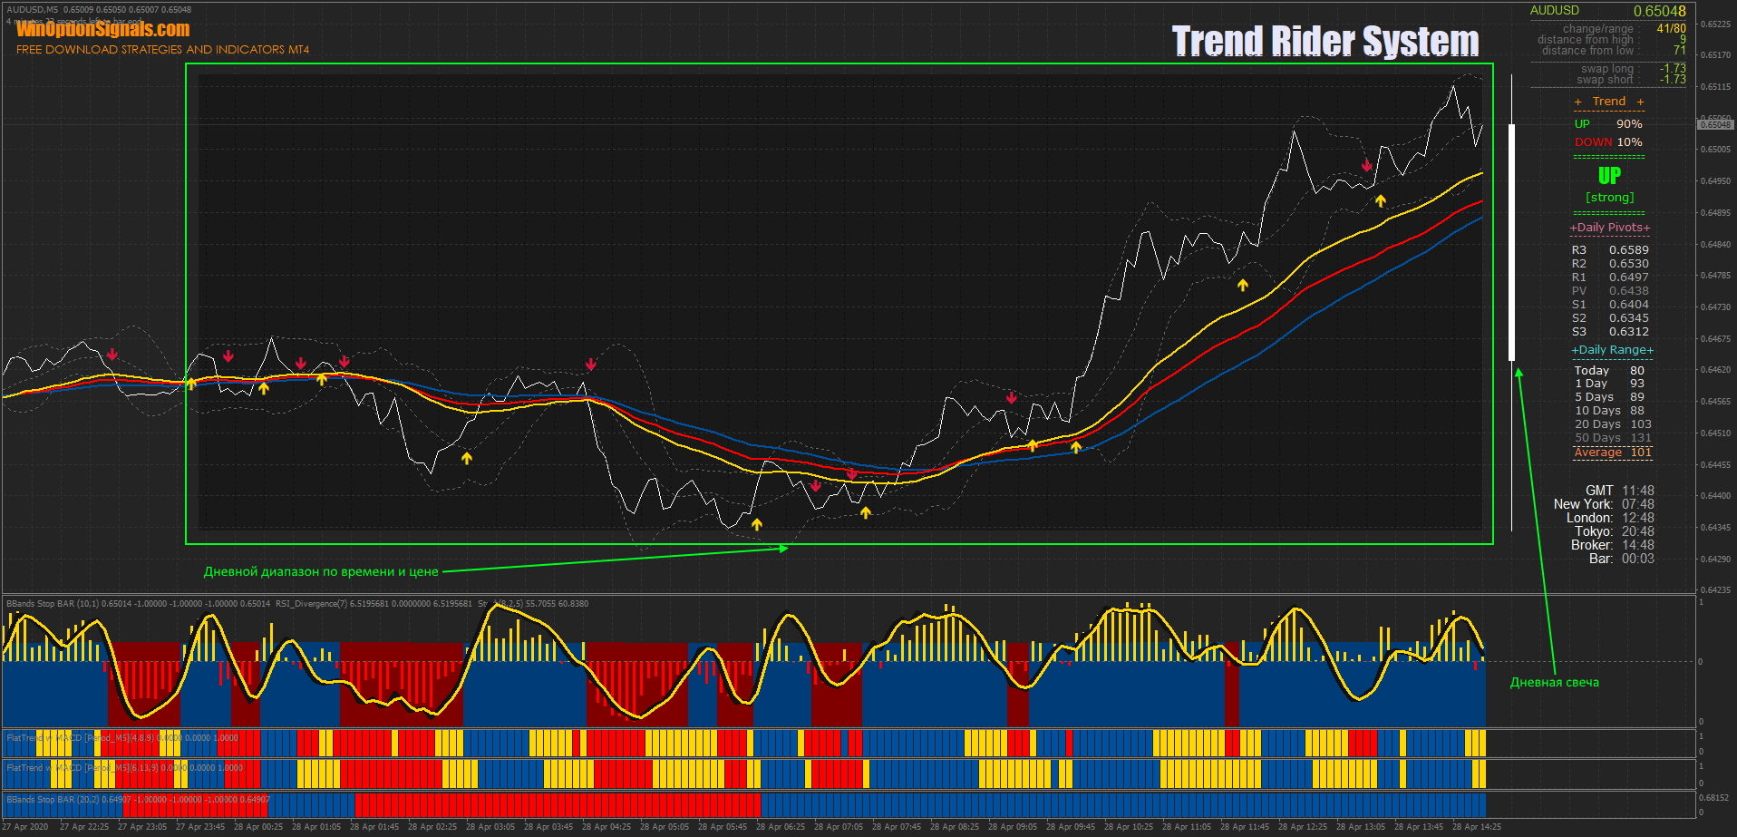Open the WinOptionSignals.com logo link
The height and width of the screenshot is (837, 1737).
point(102,29)
